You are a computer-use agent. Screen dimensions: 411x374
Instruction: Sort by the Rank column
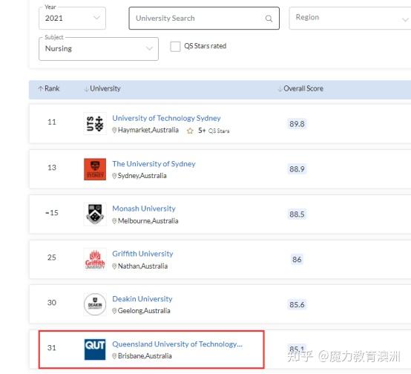tap(49, 88)
